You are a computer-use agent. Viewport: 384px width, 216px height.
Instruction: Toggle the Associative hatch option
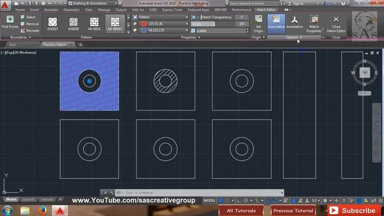276,24
